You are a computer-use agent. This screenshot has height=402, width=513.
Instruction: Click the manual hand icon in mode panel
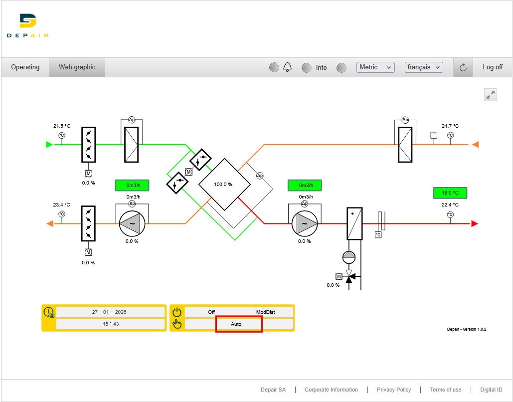177,324
